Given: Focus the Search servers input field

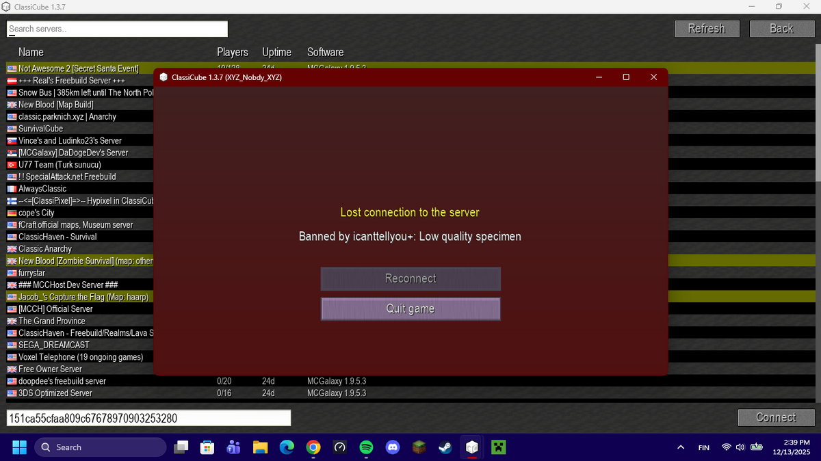Looking at the screenshot, I should tap(117, 29).
